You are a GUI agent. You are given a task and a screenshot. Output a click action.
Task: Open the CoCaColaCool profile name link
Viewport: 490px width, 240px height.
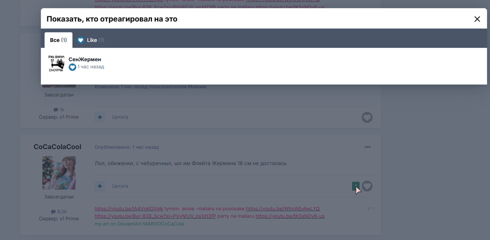point(57,147)
